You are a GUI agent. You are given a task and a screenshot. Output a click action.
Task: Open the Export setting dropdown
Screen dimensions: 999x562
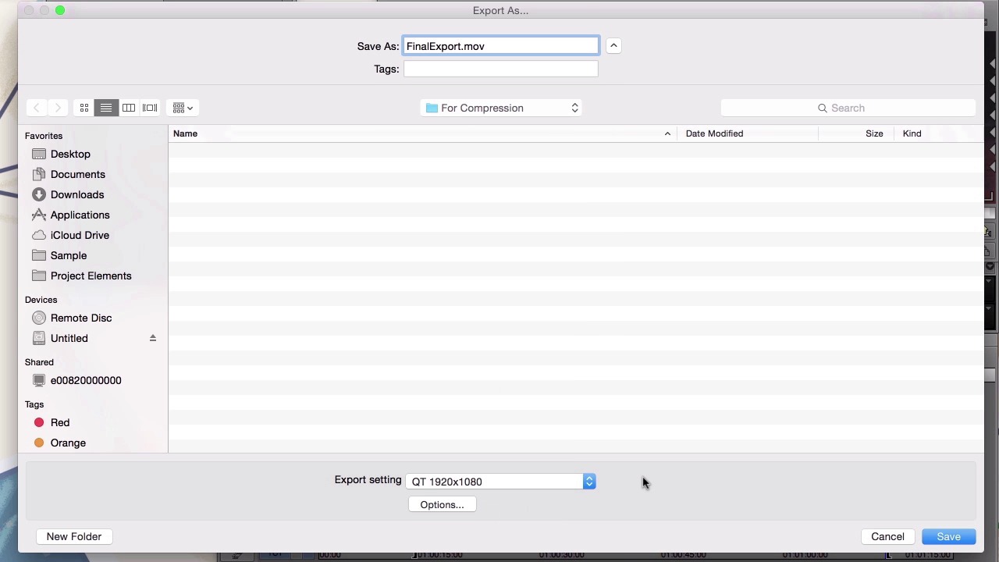click(501, 482)
